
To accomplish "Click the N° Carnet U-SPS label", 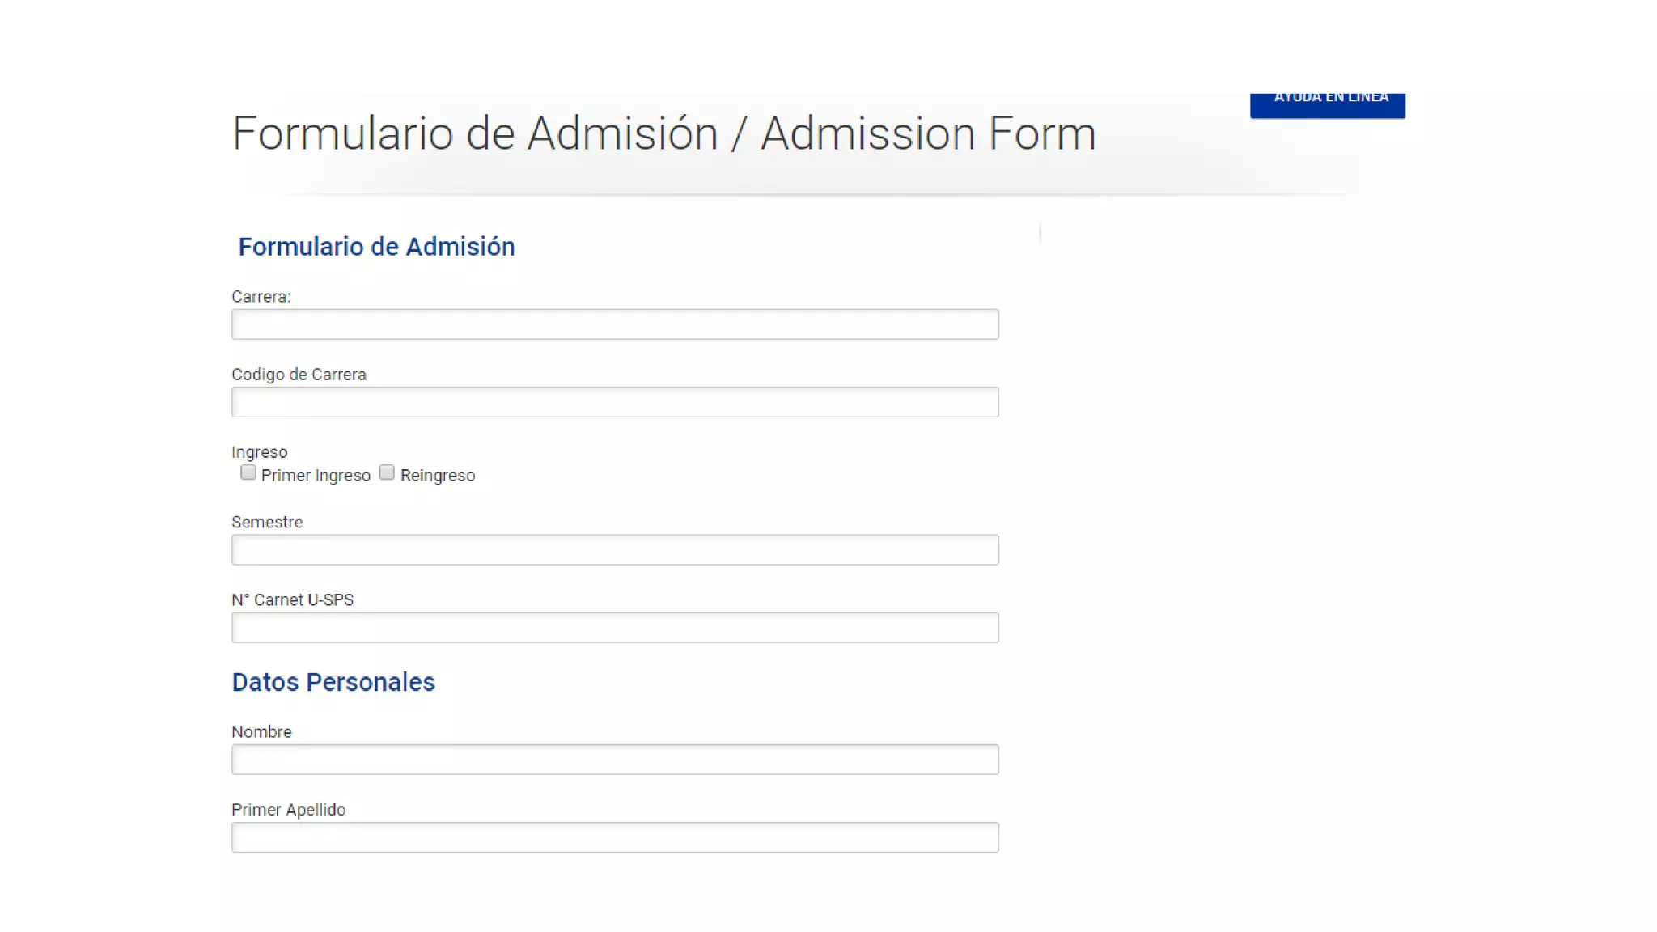I will [292, 600].
